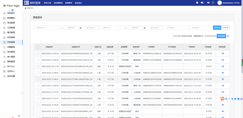Check the row with time 17:37:59
Image resolution: width=243 pixels, height=118 pixels.
(38, 92)
